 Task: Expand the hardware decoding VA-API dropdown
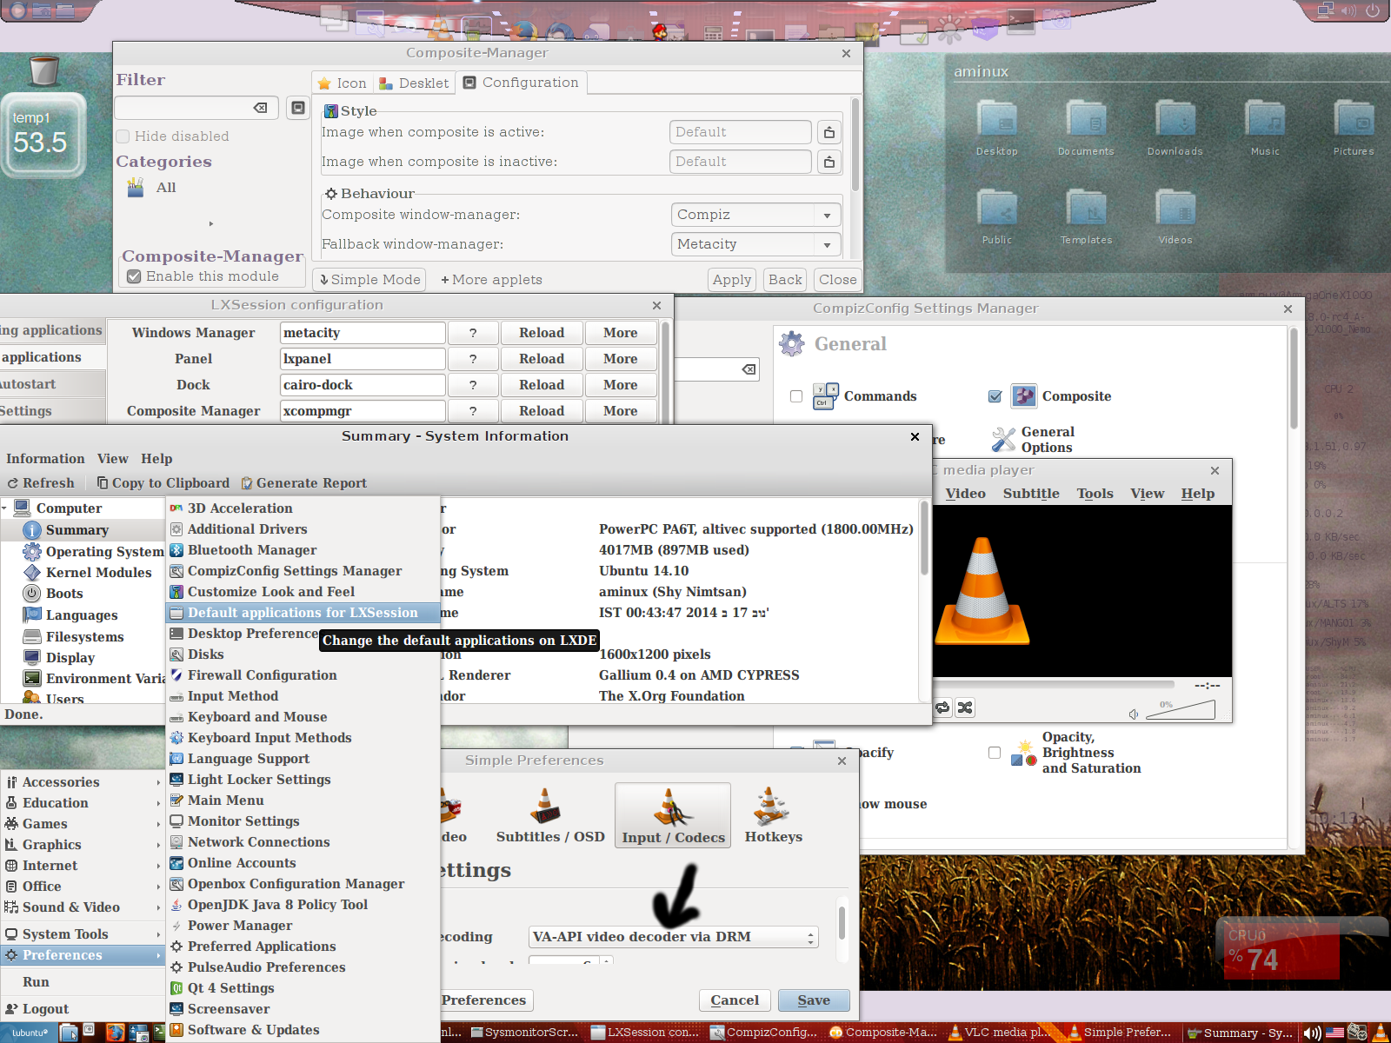point(673,937)
